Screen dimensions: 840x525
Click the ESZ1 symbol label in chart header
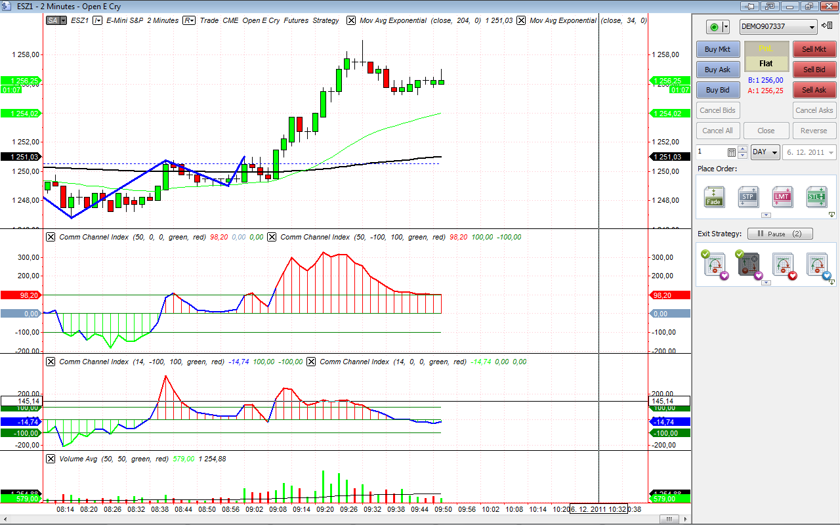tap(80, 20)
